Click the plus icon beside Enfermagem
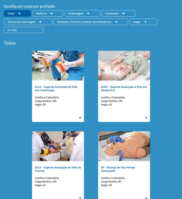This screenshot has width=182, height=199. point(88,13)
